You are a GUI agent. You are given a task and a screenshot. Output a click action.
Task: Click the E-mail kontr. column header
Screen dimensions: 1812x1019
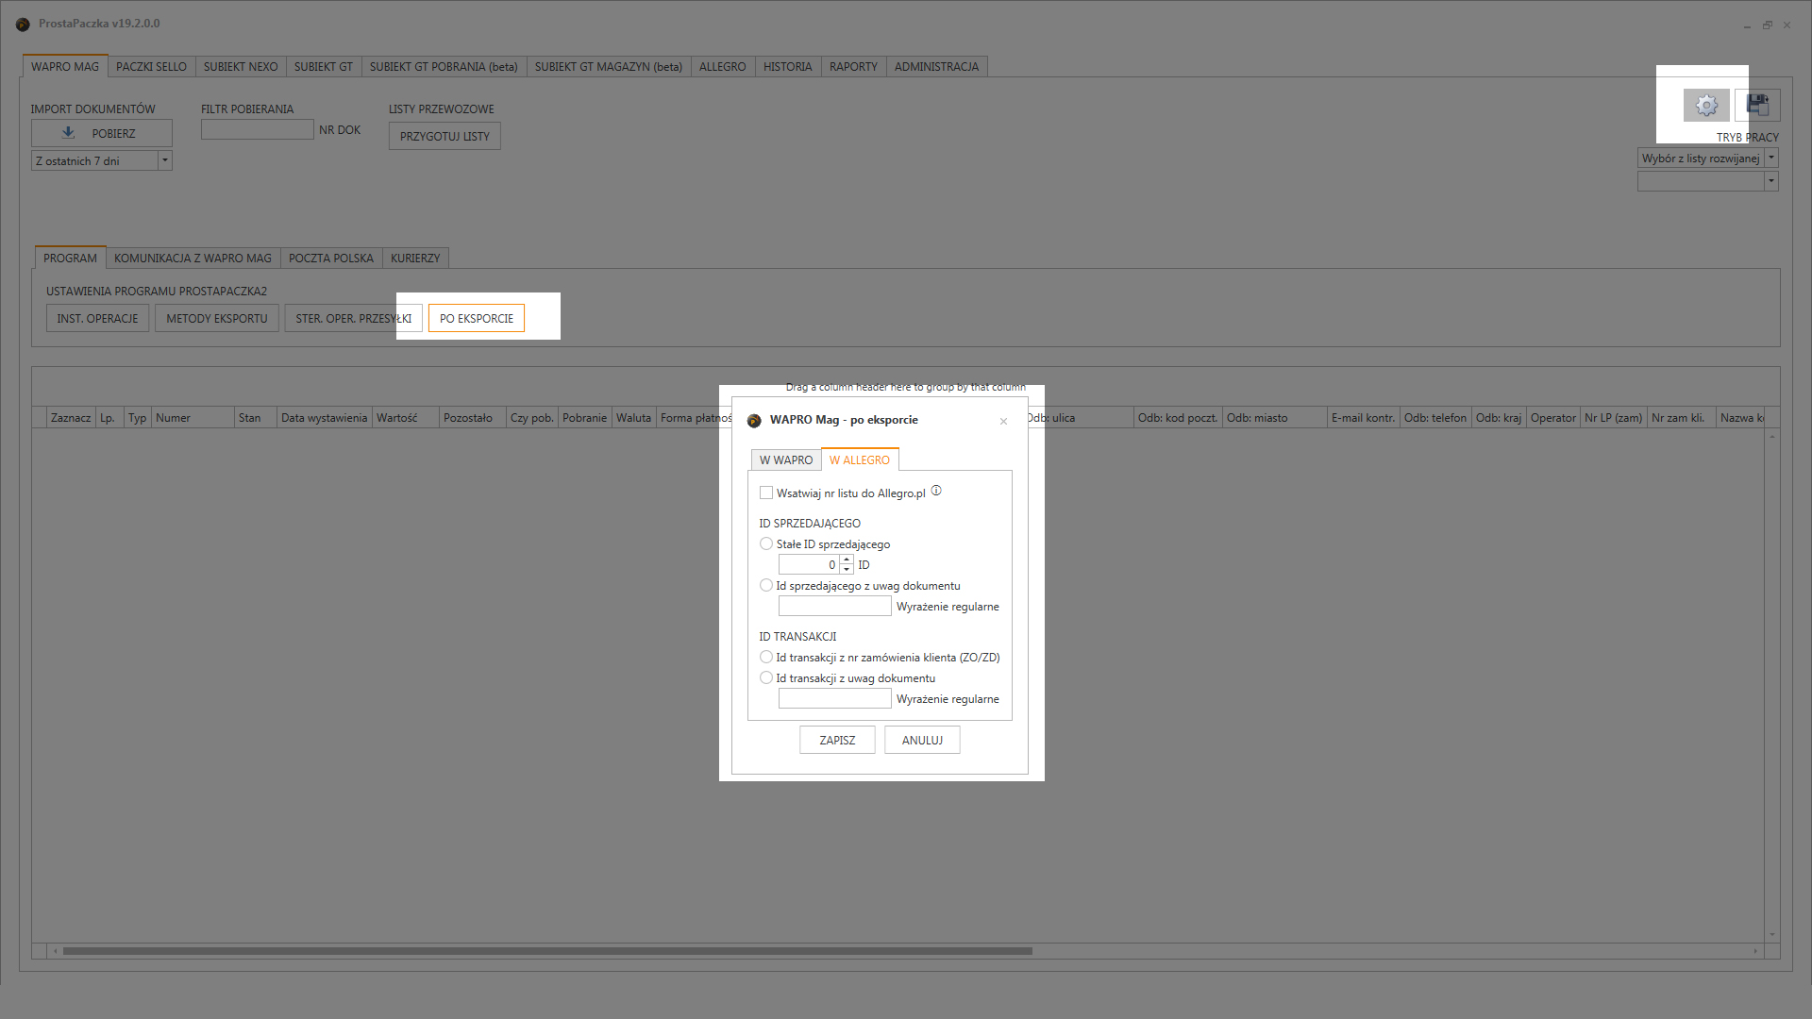1364,418
